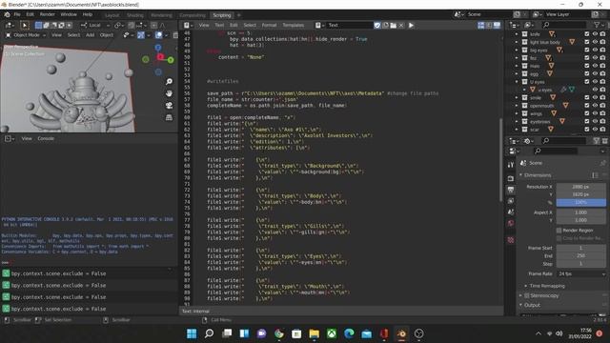Image resolution: width=610 pixels, height=343 pixels.
Task: Click new text duplicate icon in header
Action: click(x=385, y=26)
